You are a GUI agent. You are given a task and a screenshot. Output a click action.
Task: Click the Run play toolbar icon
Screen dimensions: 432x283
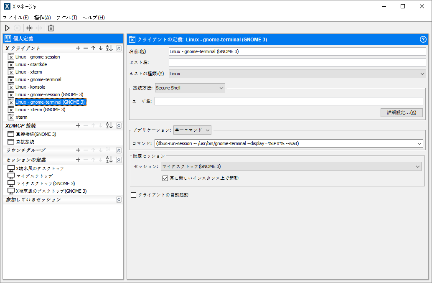[x=7, y=28]
